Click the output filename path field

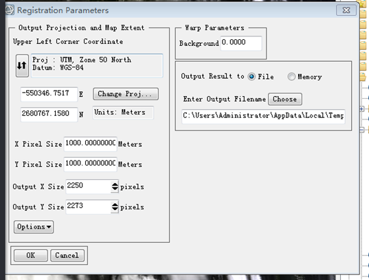[263, 116]
